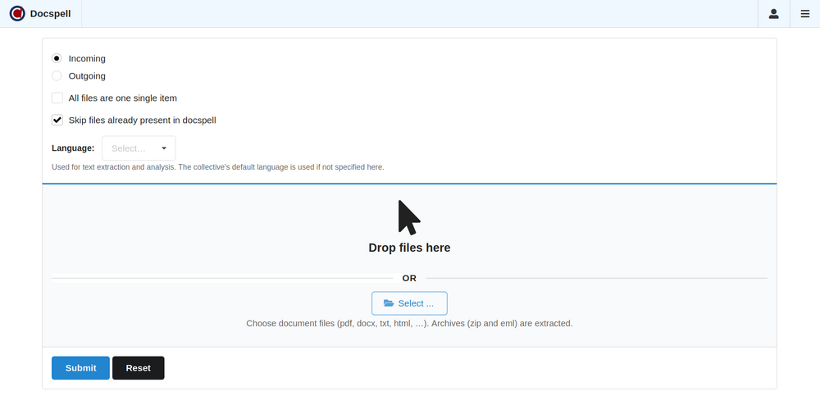Uncheck Skip files already present checkbox
820x414 pixels.
(x=57, y=120)
